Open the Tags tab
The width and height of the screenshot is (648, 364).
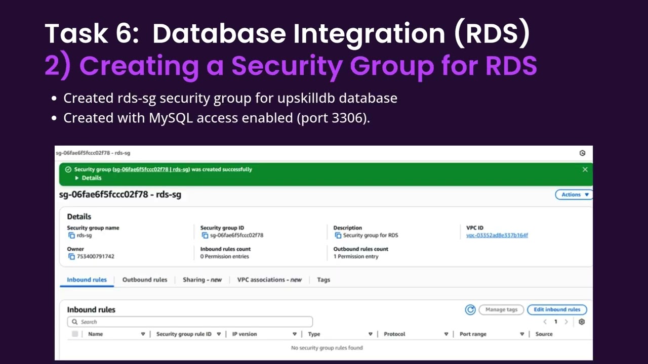pos(323,280)
